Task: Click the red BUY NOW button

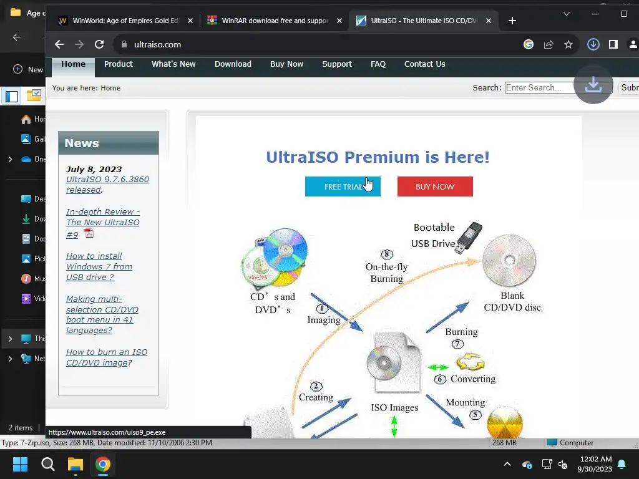Action: 435,186
